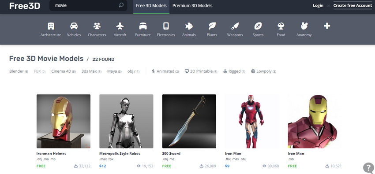375x174 pixels.
Task: Click the download icon beside 32,132
Action: tap(76, 166)
